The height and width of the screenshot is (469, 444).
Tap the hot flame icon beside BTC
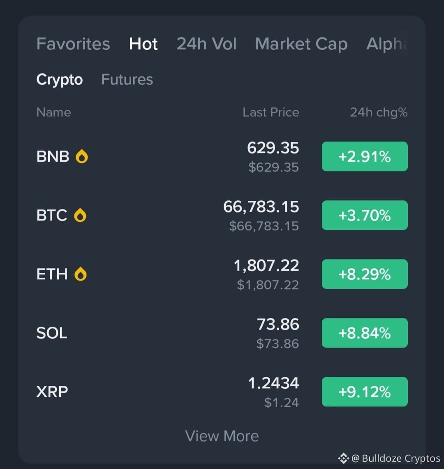[80, 215]
